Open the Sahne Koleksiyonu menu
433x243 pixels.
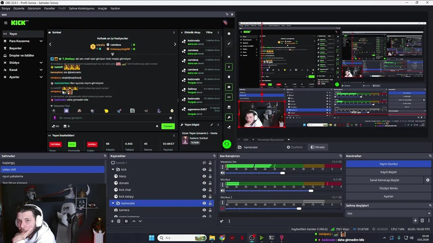82,8
